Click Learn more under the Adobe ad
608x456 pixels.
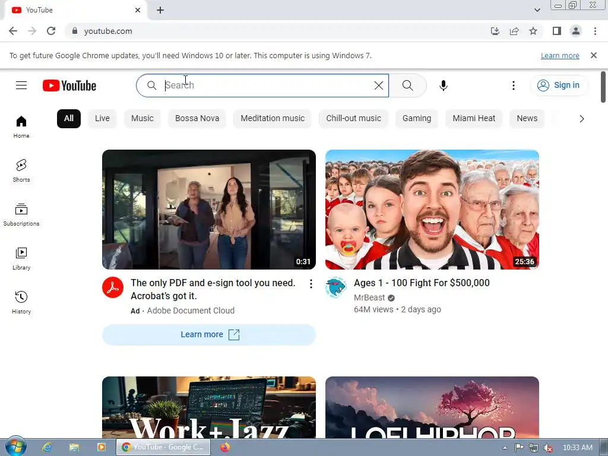(209, 335)
